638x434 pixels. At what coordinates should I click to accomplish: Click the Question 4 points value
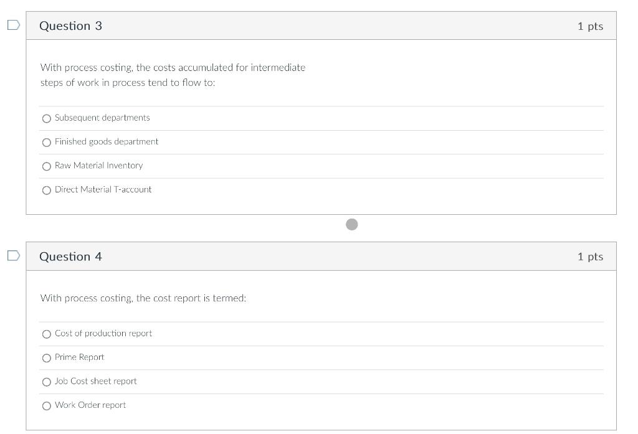pos(590,257)
